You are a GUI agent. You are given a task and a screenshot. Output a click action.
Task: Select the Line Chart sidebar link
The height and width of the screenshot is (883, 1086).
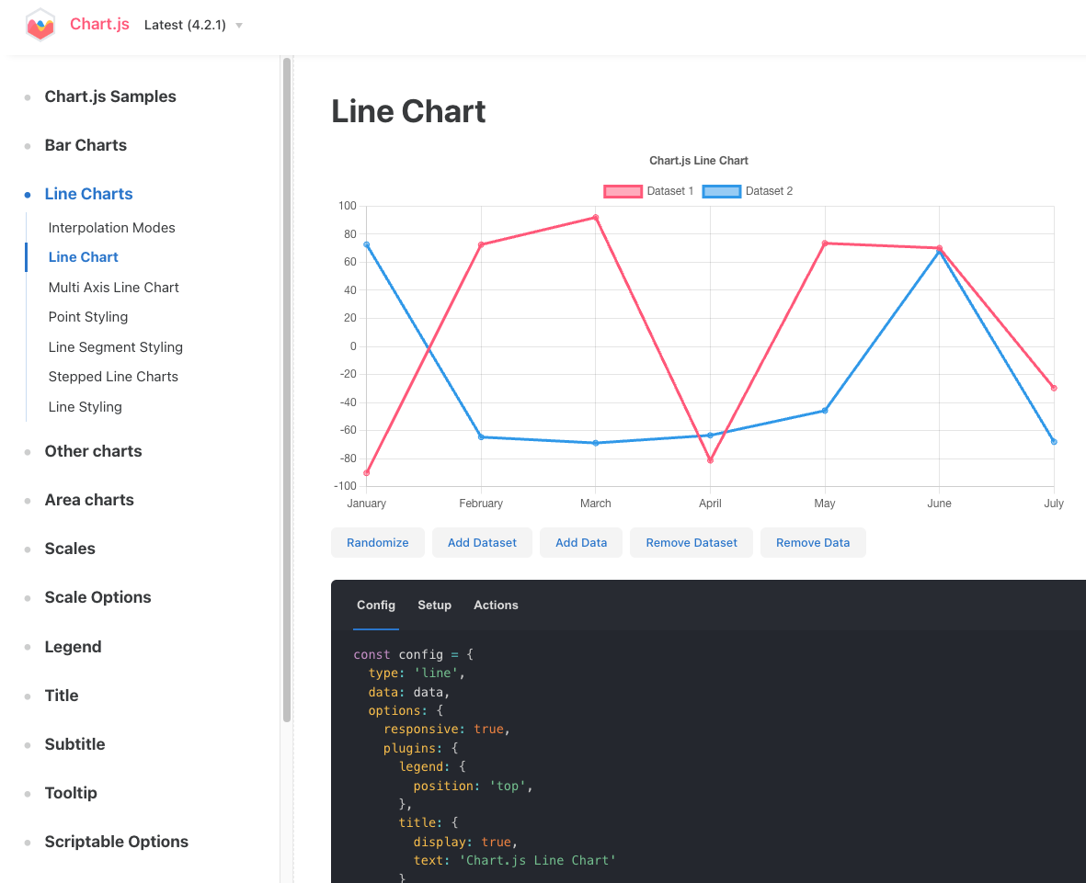83,256
